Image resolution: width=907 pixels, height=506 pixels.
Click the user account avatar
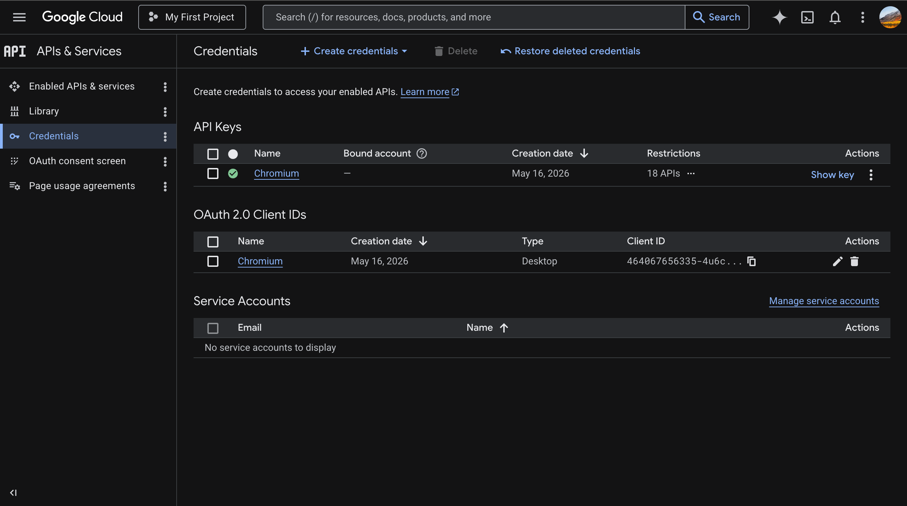[x=890, y=17]
